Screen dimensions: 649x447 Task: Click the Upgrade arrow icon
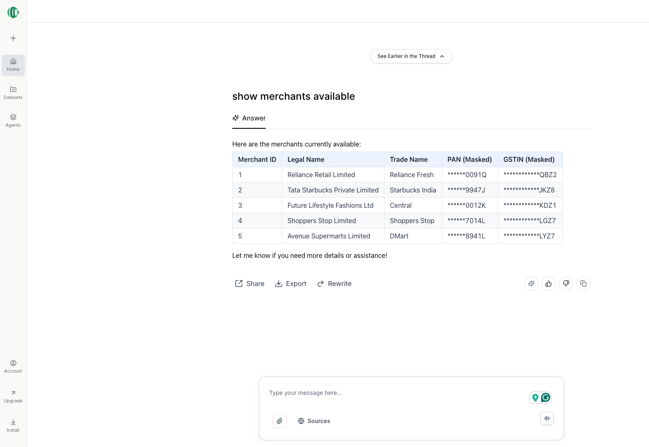[13, 393]
